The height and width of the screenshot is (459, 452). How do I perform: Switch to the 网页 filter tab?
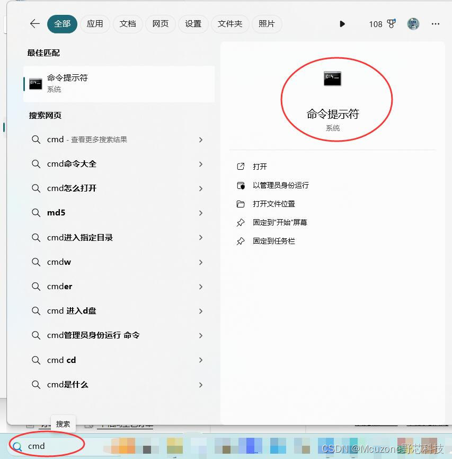[x=160, y=24]
